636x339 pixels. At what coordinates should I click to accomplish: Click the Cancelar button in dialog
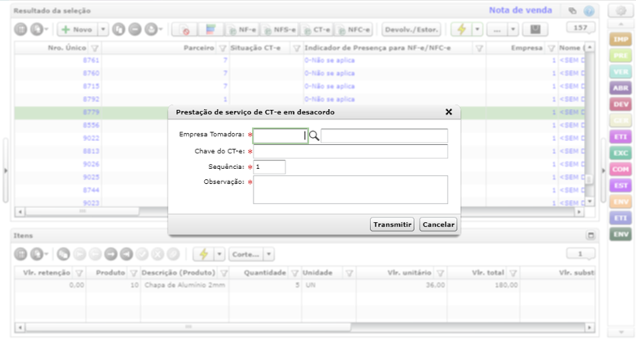tap(438, 224)
